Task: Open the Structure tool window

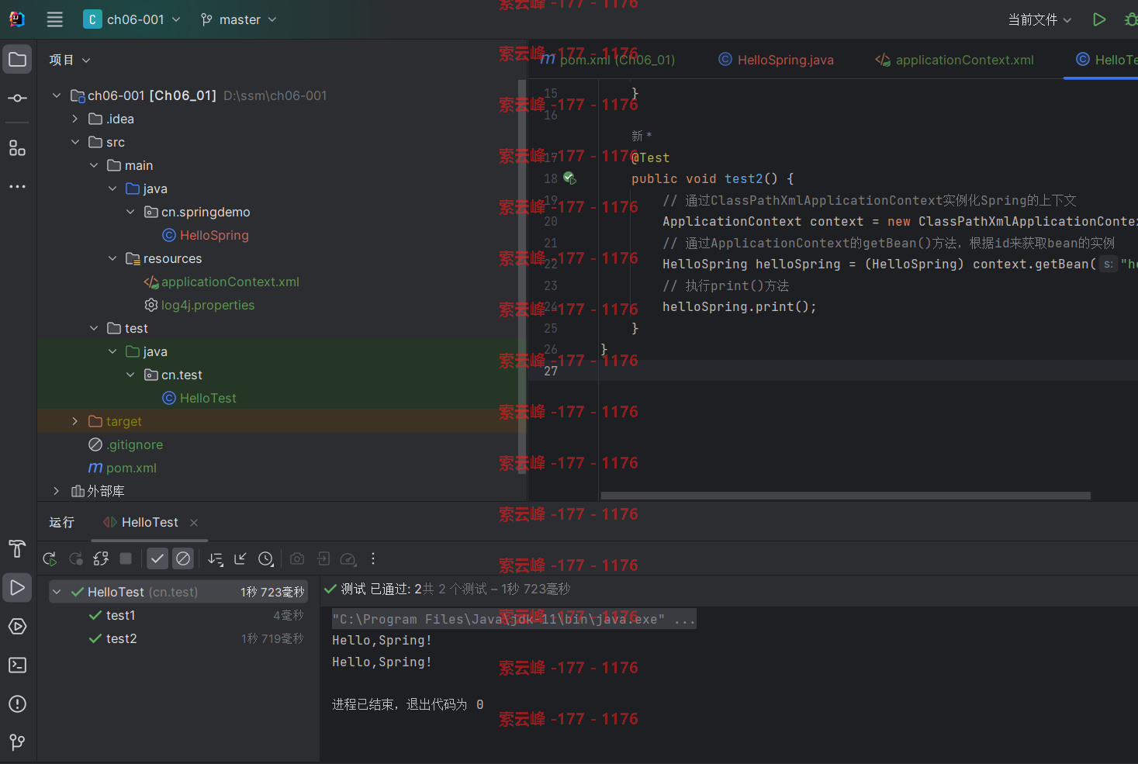Action: pyautogui.click(x=17, y=148)
